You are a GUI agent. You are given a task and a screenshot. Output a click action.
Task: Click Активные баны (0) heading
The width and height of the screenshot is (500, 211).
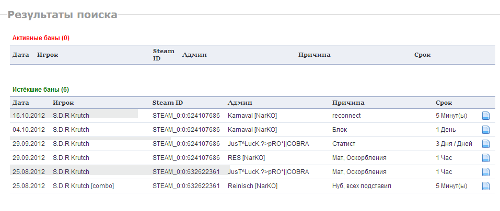(x=41, y=38)
